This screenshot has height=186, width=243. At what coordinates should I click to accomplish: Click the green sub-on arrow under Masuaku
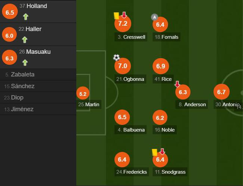tap(25, 62)
